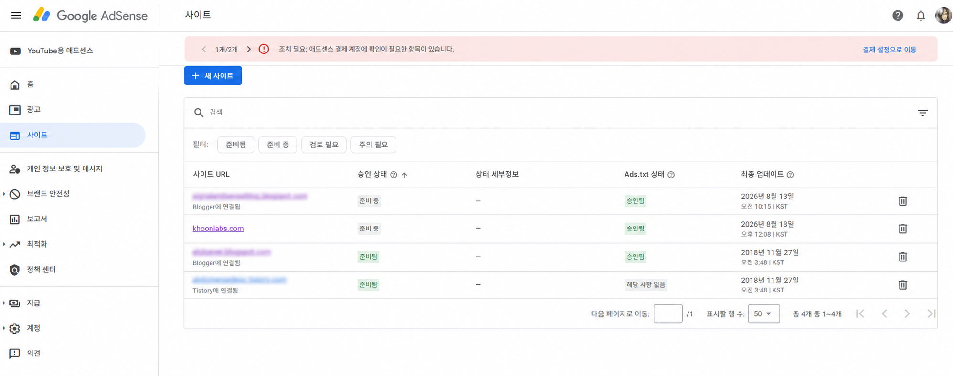Image resolution: width=953 pixels, height=376 pixels.
Task: Click 승인 상태 help icon
Action: [393, 175]
